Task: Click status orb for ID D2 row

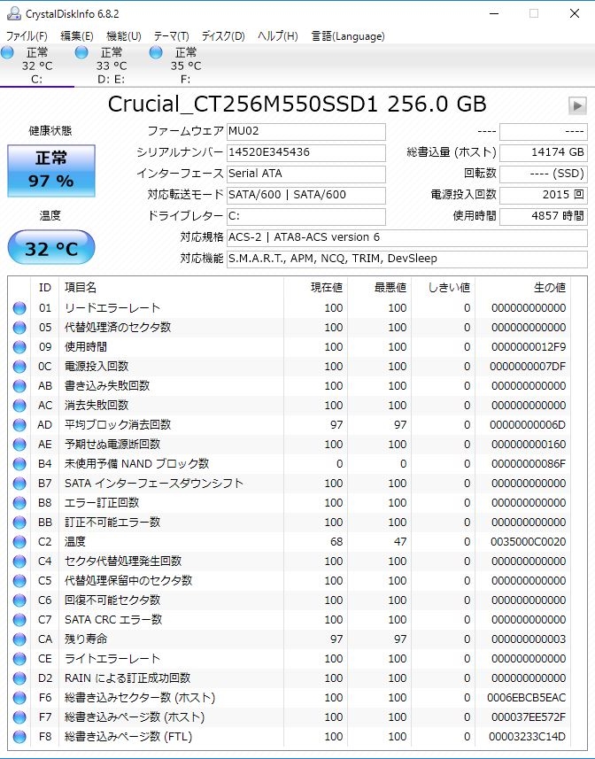Action: (x=19, y=678)
